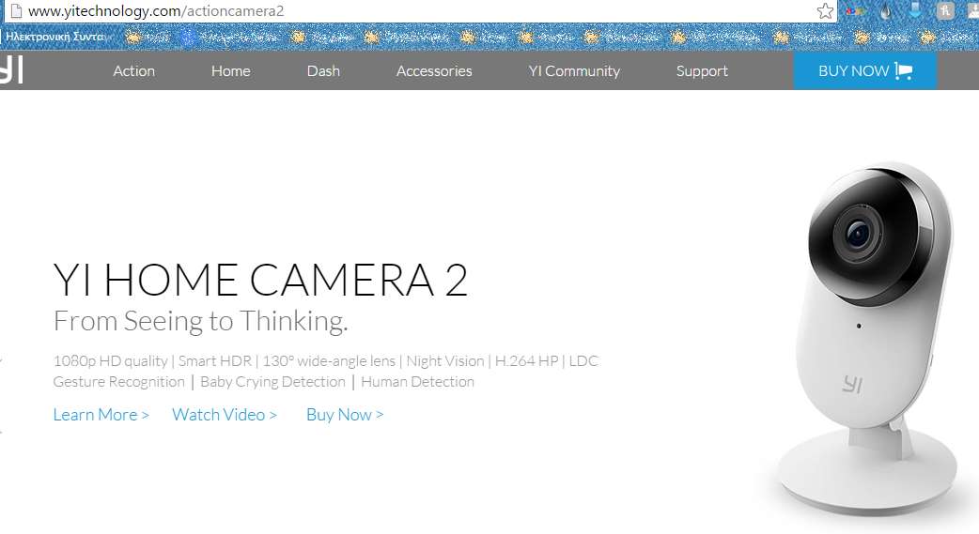Click the address bar URL field

(x=423, y=11)
